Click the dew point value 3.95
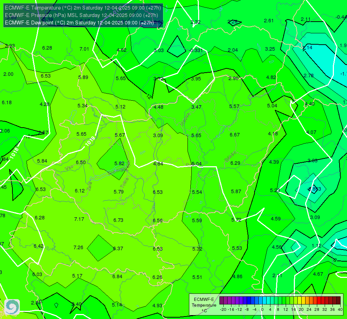 [196, 79]
